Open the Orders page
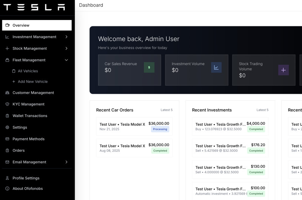Viewport: 302px width, 200px height. [18, 150]
